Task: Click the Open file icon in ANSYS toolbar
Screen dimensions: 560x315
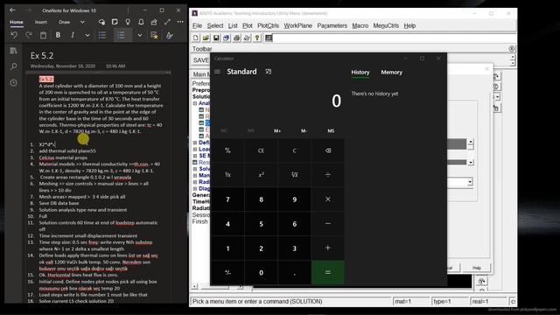Action: pos(206,38)
